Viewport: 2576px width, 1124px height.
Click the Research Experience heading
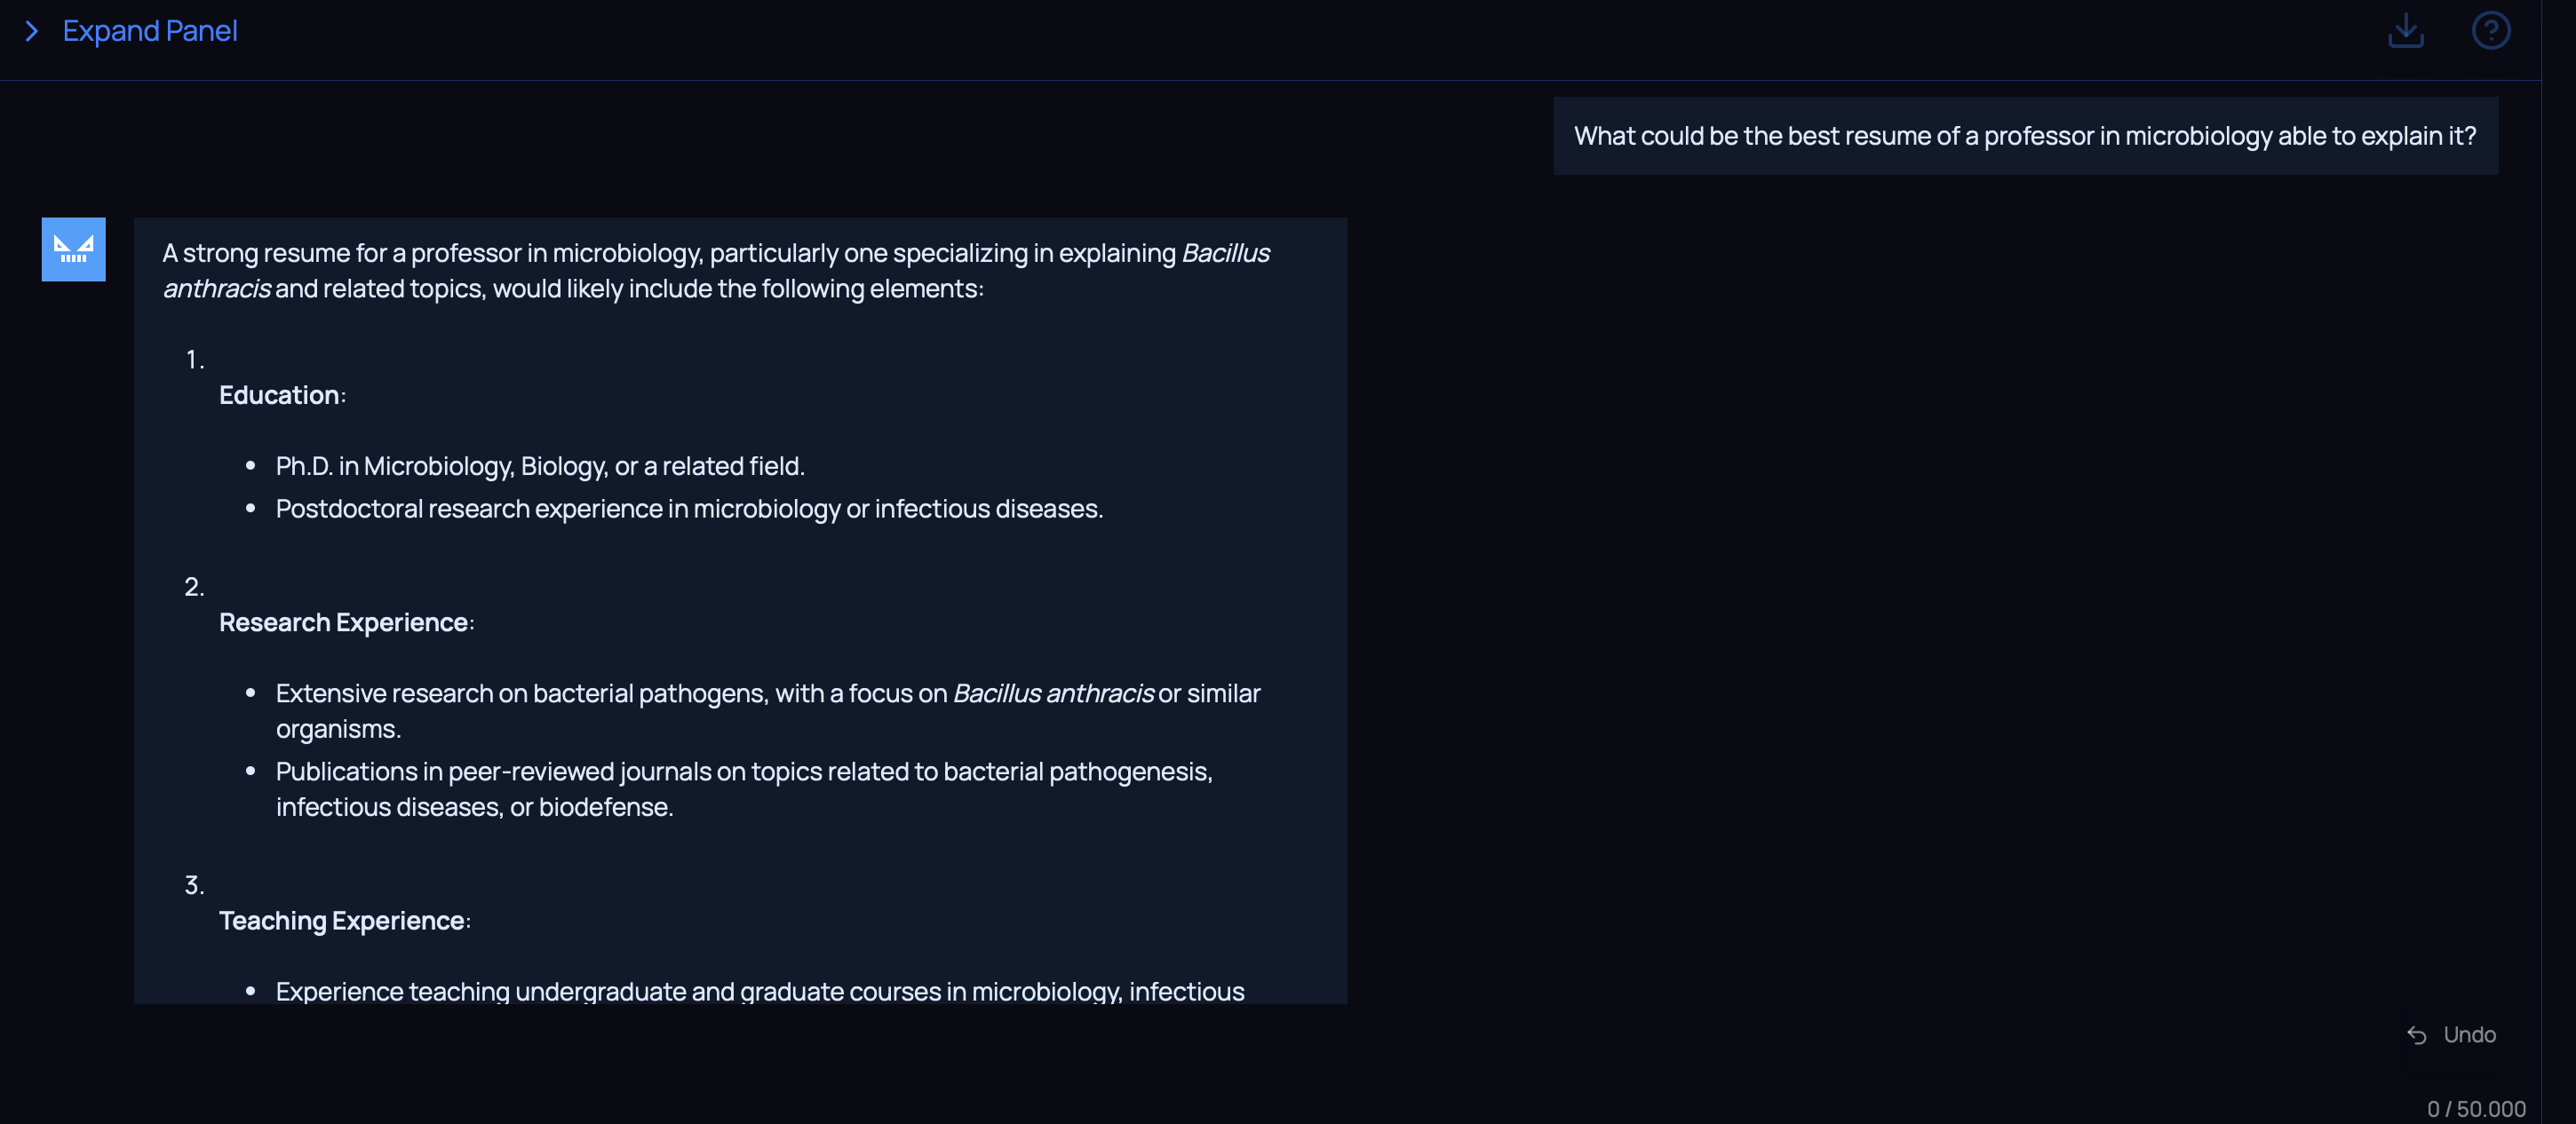(x=344, y=622)
